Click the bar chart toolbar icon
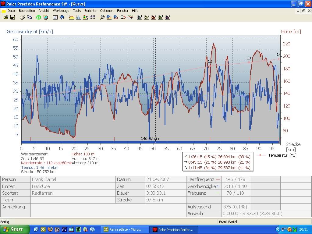Screen dimensions: 312x234 tap(79, 17)
